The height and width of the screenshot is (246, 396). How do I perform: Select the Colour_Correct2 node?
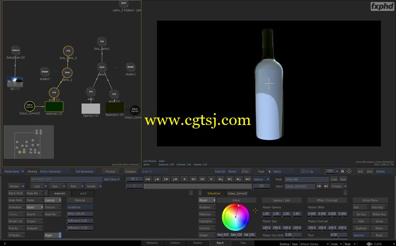(30, 106)
